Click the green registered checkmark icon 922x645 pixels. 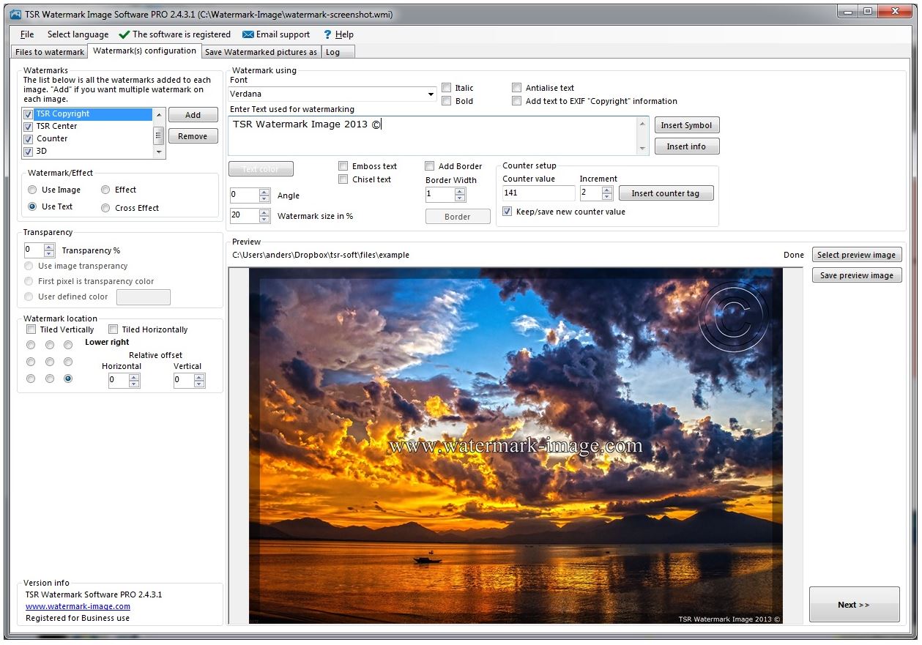(124, 34)
